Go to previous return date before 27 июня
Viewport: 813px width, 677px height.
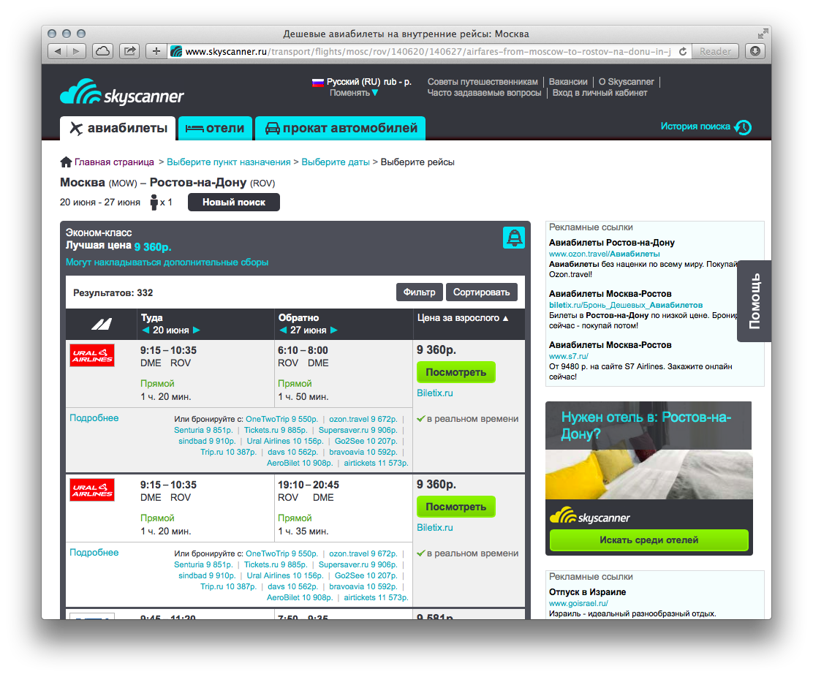point(283,330)
